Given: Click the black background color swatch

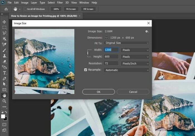Looking at the screenshot, I should (x=6, y=119).
